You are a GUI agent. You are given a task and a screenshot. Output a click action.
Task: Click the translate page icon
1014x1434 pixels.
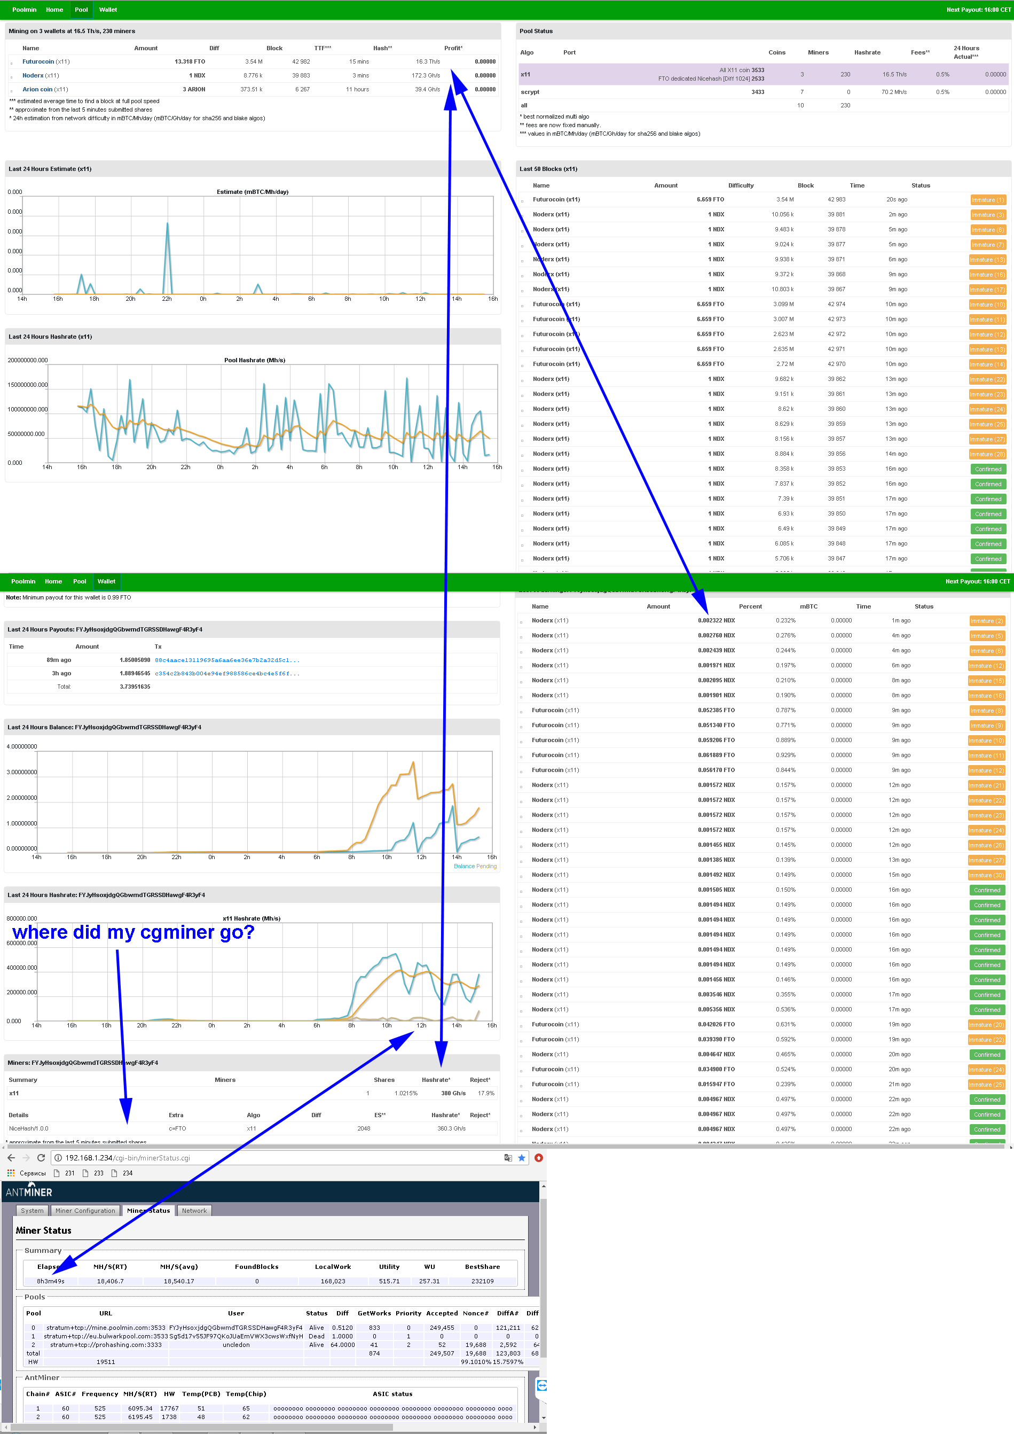pos(508,1157)
